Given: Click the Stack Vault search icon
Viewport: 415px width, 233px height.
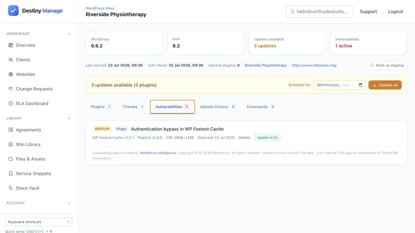Looking at the screenshot, I should point(11,188).
